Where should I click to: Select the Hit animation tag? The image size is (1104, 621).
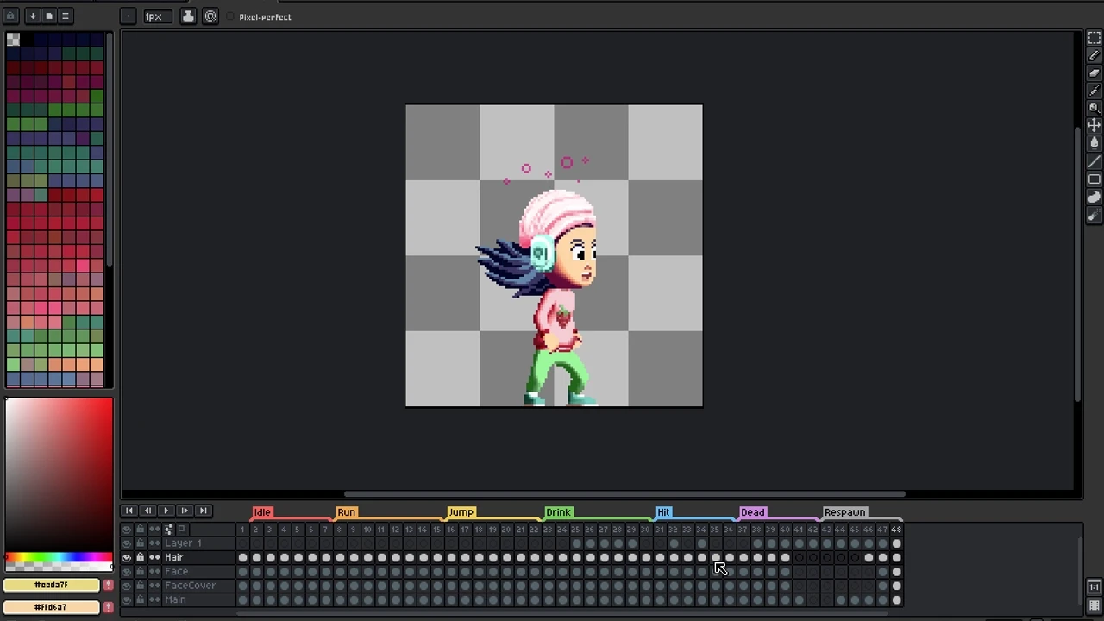click(663, 512)
